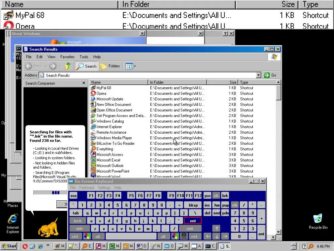The height and width of the screenshot is (251, 334).
Task: Sort results by the Name column header
Action: pyautogui.click(x=118, y=82)
